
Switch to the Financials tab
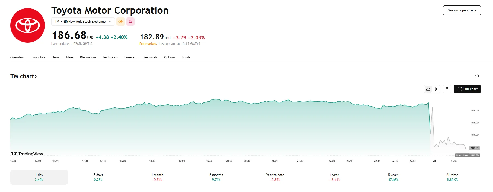coord(38,57)
